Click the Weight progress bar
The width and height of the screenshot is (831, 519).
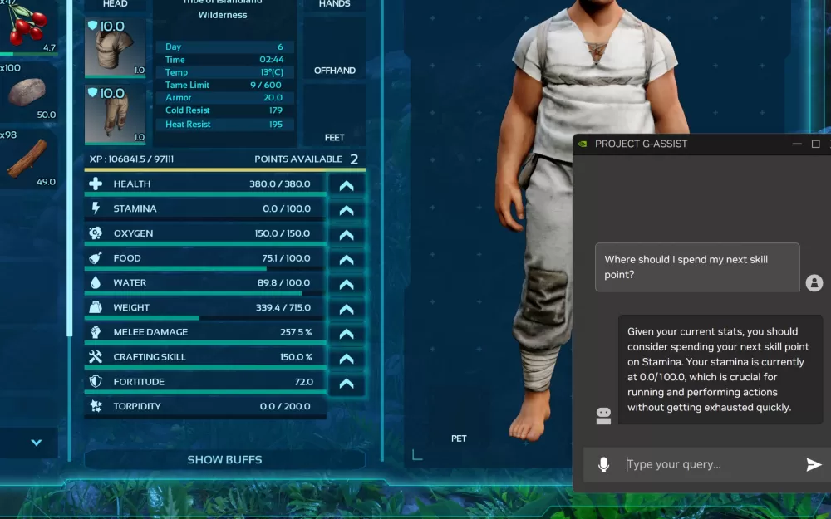tap(205, 318)
